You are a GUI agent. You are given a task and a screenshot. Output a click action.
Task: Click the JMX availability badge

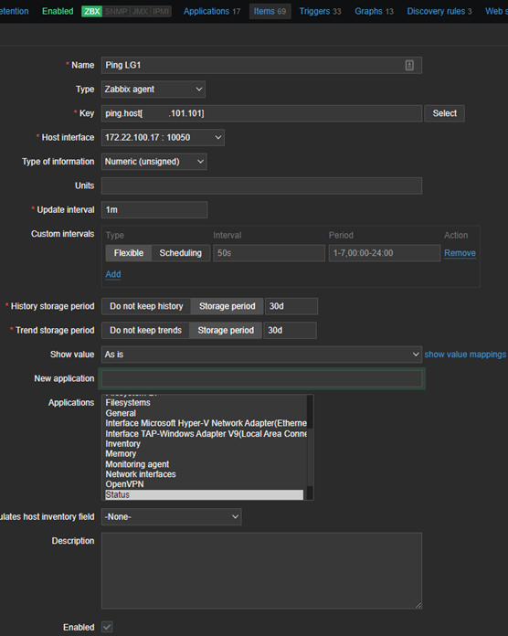140,11
